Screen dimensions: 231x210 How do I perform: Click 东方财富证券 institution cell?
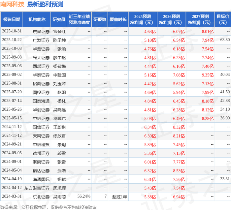click(x=37, y=188)
